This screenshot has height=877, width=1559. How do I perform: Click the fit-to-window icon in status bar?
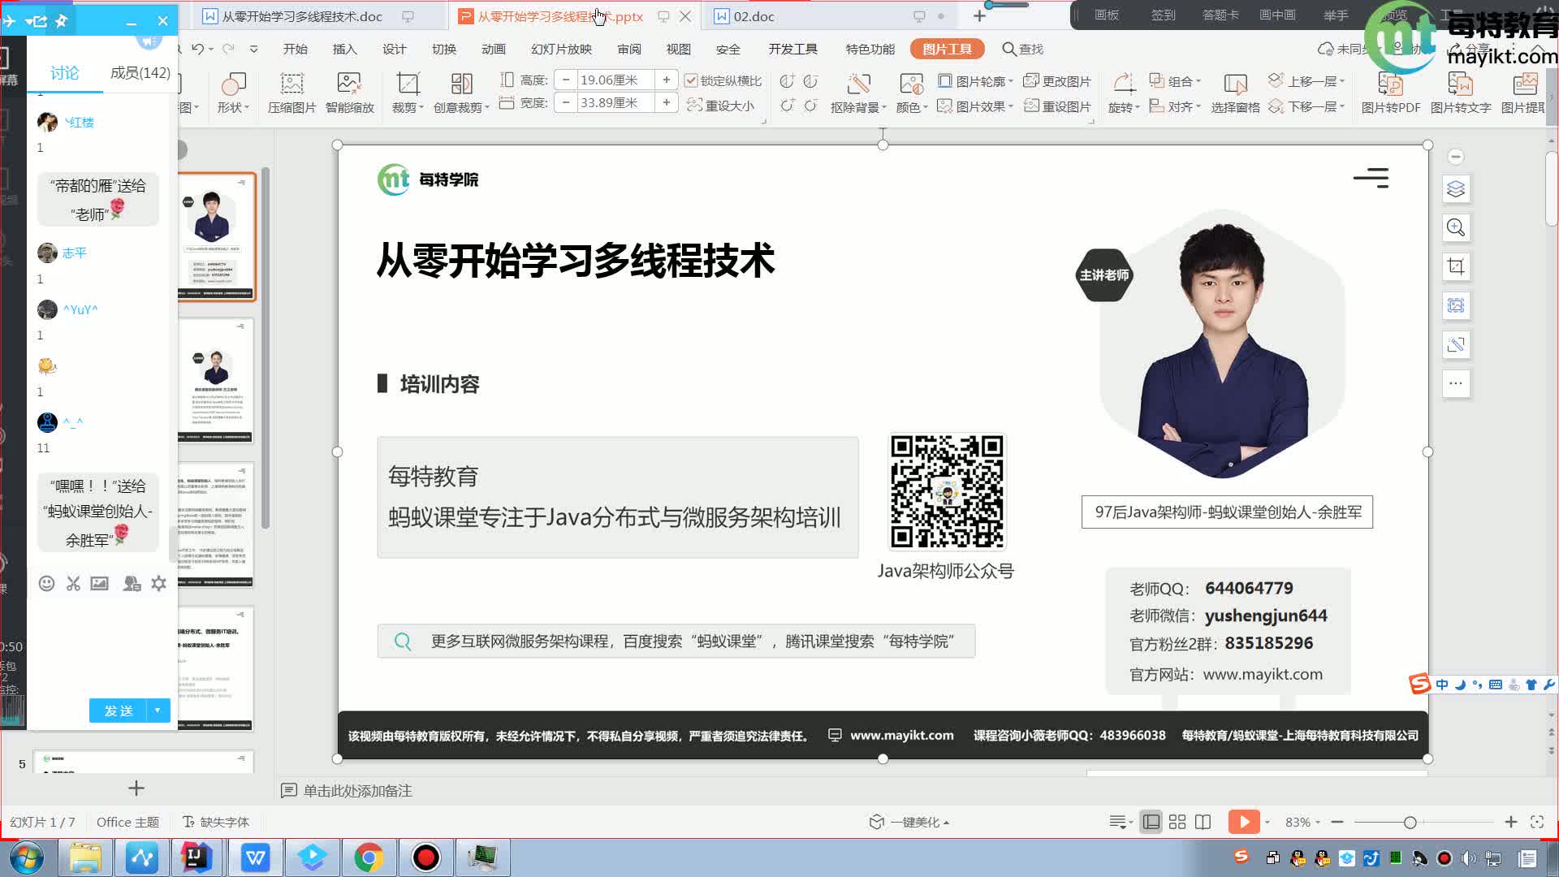pos(1536,822)
